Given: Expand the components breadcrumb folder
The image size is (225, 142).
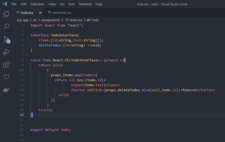Looking at the screenshot, I should (x=51, y=20).
